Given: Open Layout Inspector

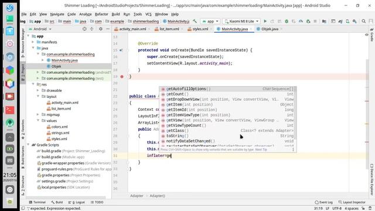Looking at the screenshot, I should pyautogui.click(x=352, y=202).
